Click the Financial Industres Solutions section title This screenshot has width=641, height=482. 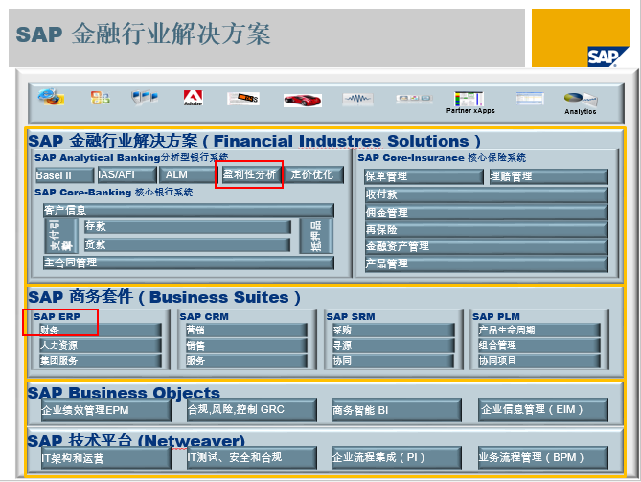click(x=254, y=141)
